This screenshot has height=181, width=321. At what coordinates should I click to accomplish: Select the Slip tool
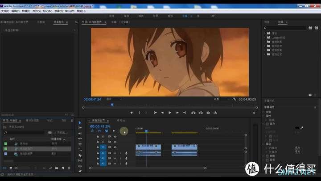pos(80,160)
